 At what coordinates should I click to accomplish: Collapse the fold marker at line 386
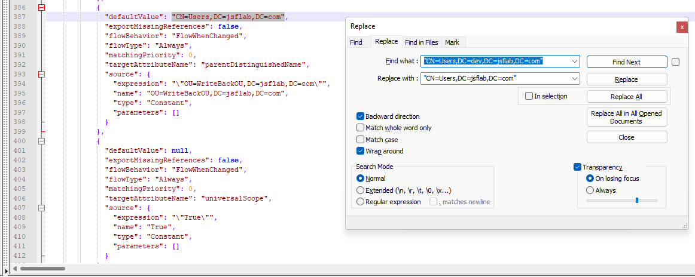click(42, 8)
